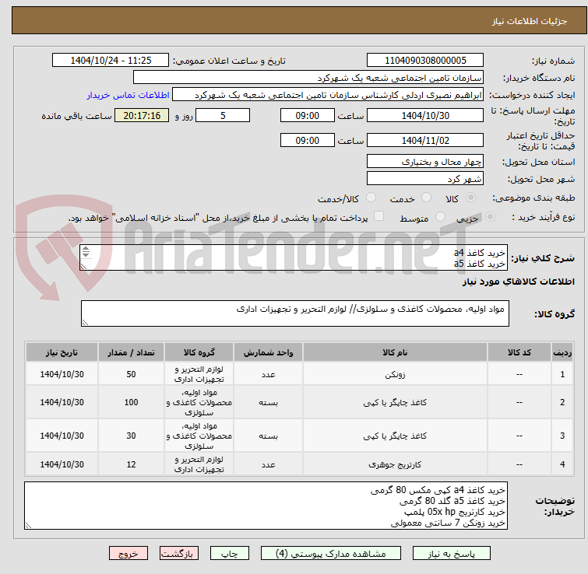
Task: Click the چاپ print button
Action: pos(230,554)
